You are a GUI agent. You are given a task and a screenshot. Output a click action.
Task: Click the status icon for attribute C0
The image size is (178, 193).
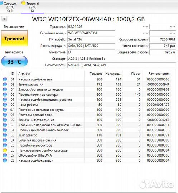pyautogui.click(x=5, y=125)
